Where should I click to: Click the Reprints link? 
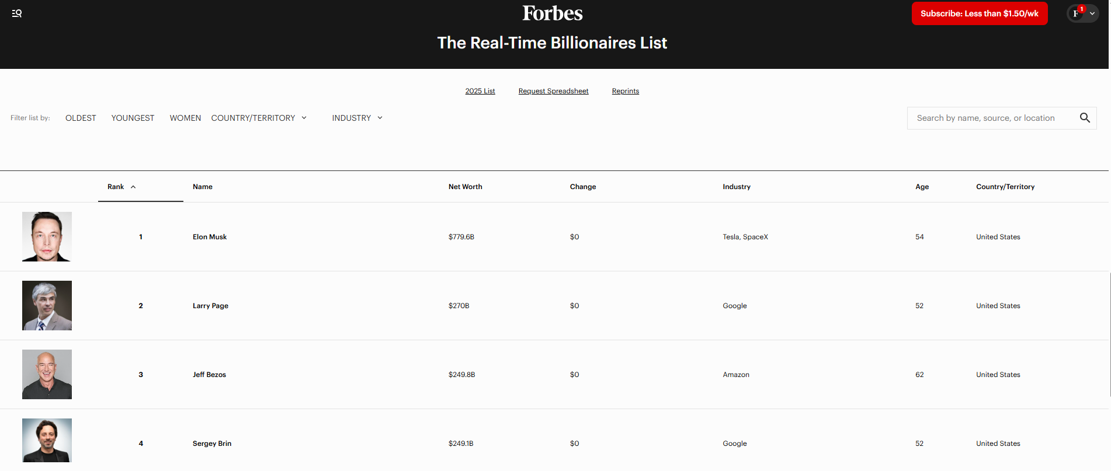pos(625,91)
